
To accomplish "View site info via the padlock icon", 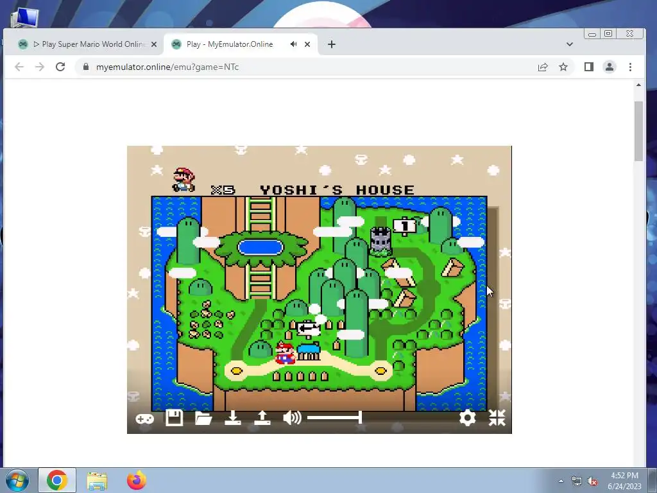I will tap(86, 67).
